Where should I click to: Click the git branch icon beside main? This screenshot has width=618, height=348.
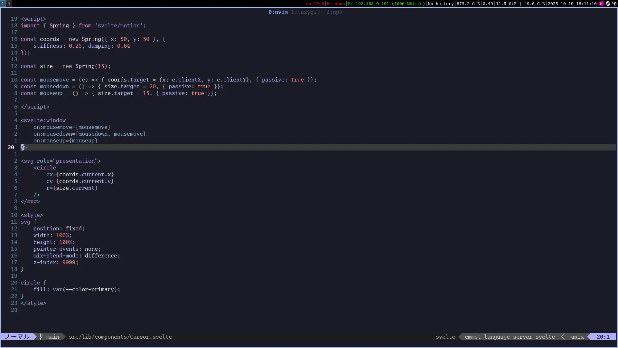point(41,337)
